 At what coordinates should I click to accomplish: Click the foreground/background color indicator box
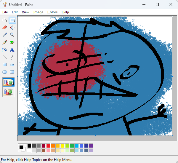(22, 148)
